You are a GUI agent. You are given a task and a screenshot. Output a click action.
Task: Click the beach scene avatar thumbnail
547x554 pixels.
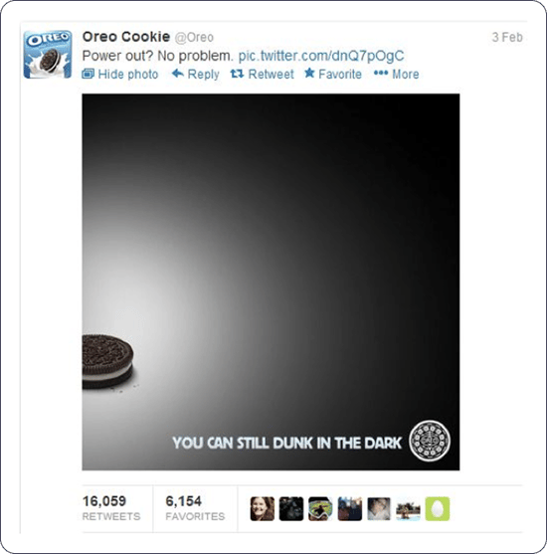(408, 509)
